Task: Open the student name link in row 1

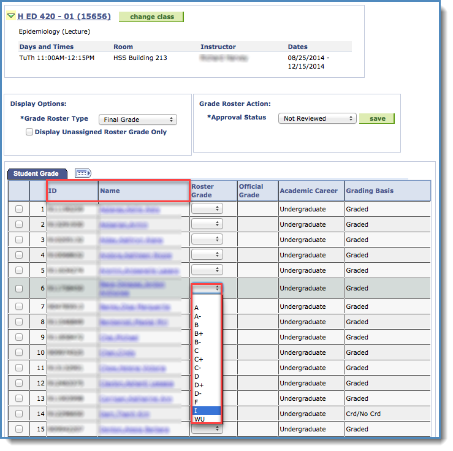Action: (x=129, y=210)
